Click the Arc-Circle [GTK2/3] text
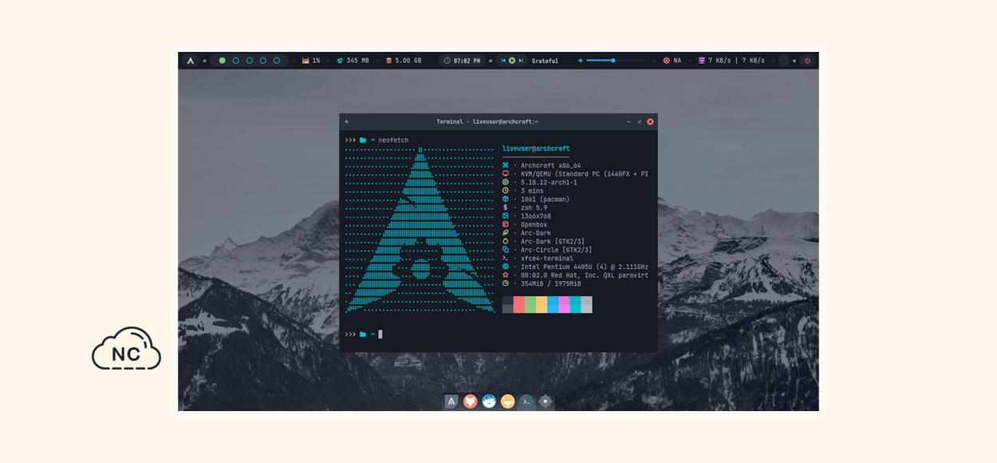 556,250
